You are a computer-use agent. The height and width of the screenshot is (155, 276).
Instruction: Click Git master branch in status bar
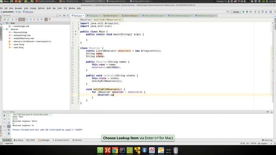pyautogui.click(x=263, y=143)
